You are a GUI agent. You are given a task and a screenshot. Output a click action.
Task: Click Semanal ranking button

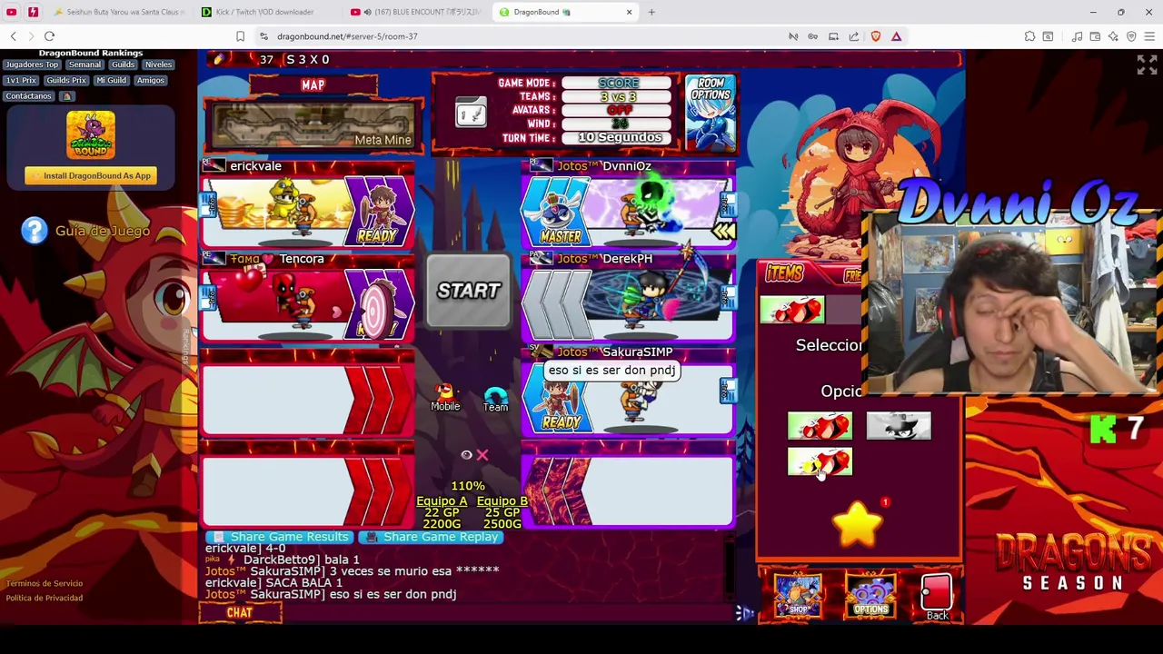coord(84,64)
